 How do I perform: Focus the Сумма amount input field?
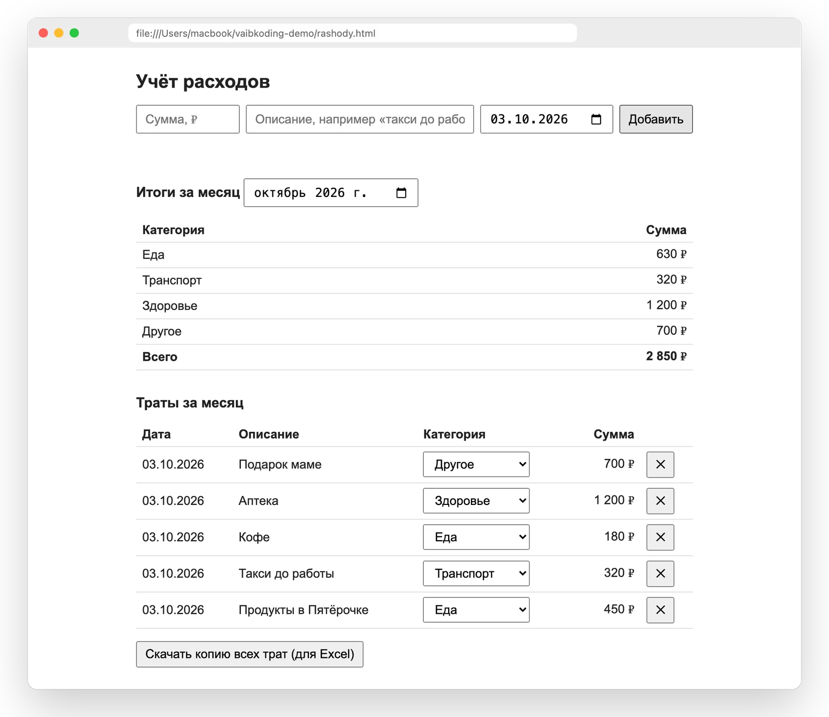tap(188, 119)
